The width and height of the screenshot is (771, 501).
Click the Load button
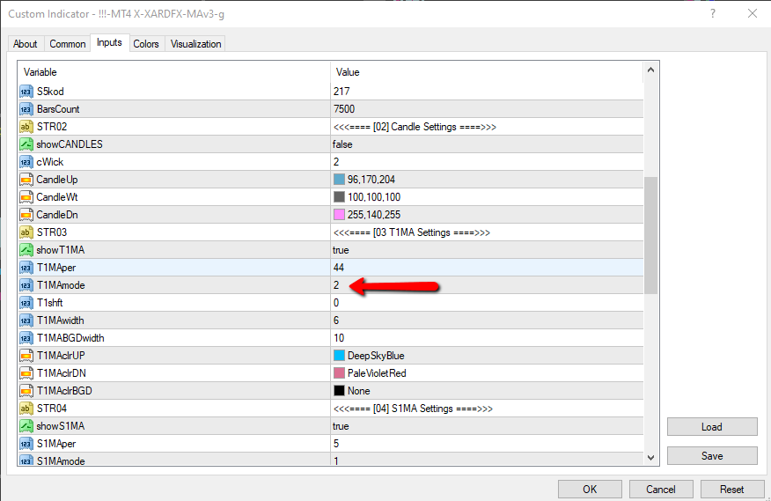712,427
